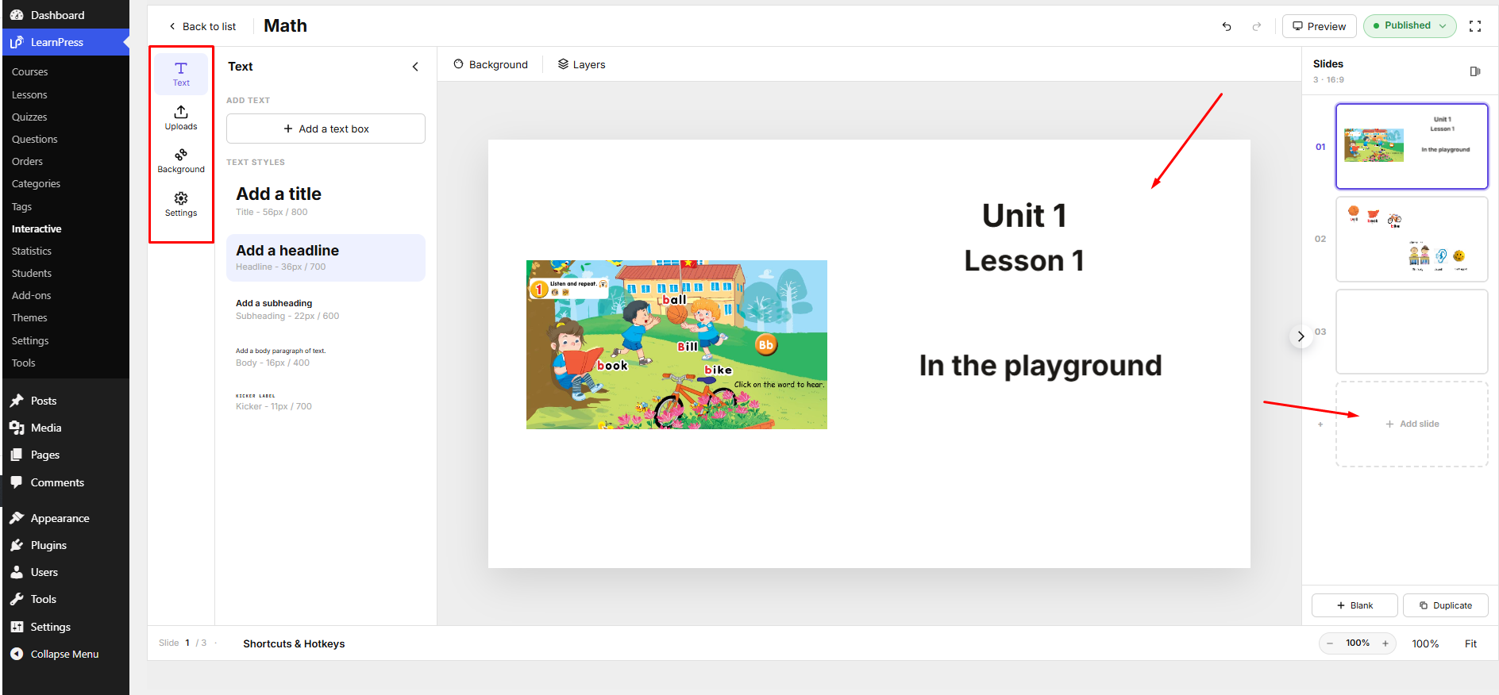Click the small plus beside Add slide
1499x695 pixels.
(x=1320, y=424)
